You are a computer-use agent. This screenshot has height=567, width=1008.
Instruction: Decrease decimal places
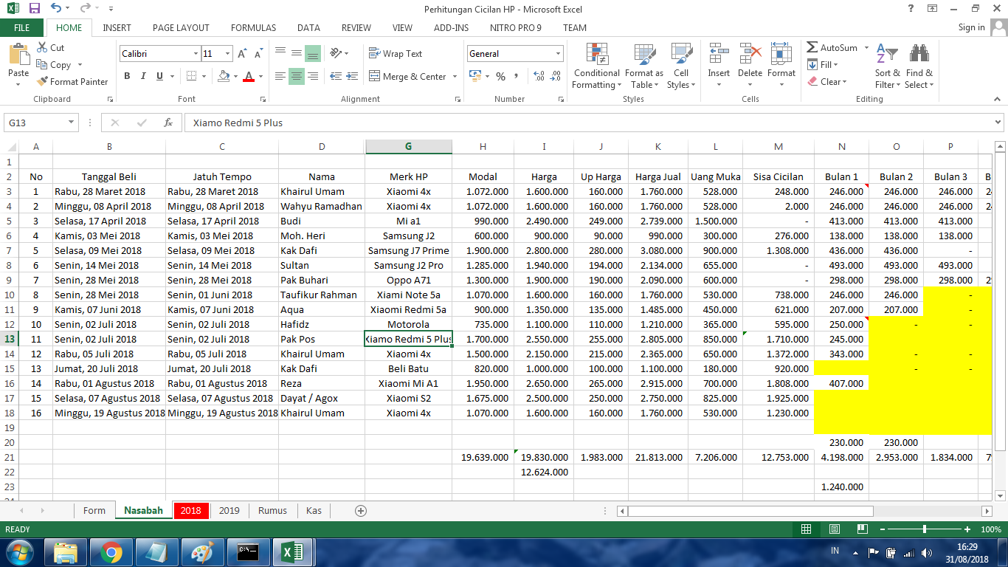tap(555, 76)
